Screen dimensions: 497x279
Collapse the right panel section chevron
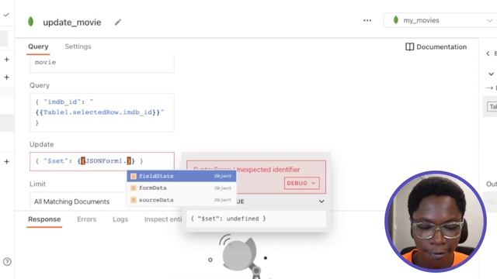click(x=491, y=74)
